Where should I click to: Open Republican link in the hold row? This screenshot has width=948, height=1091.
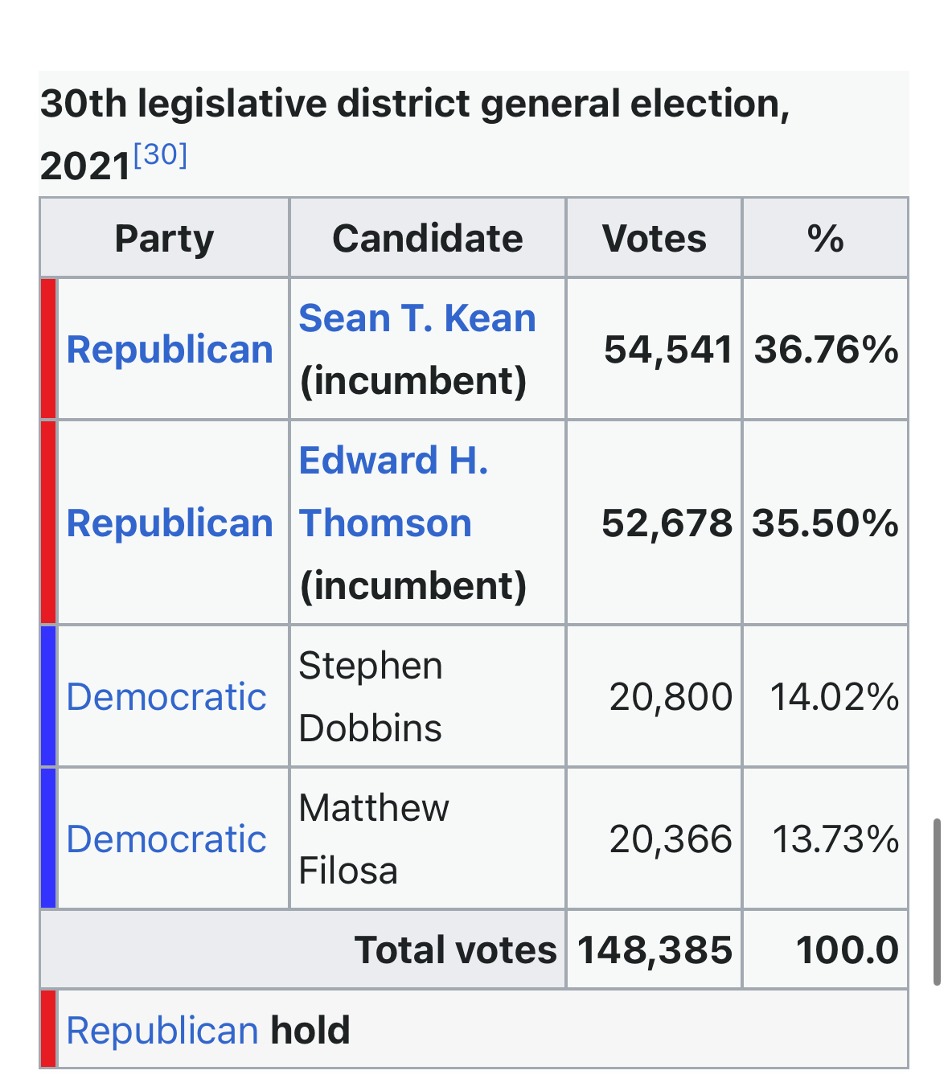tap(162, 1031)
